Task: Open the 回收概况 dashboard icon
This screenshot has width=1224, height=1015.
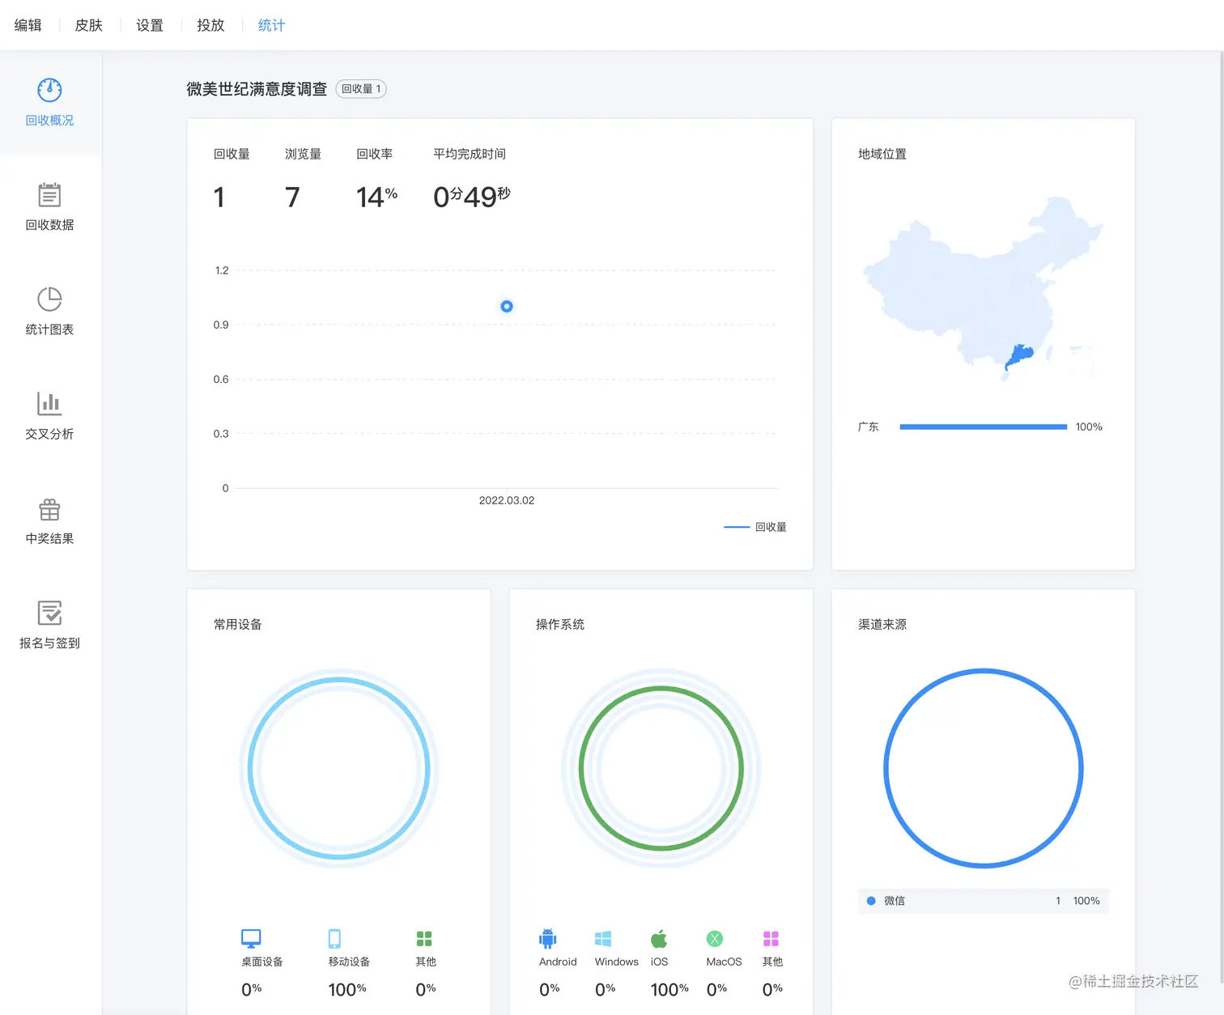Action: (49, 90)
